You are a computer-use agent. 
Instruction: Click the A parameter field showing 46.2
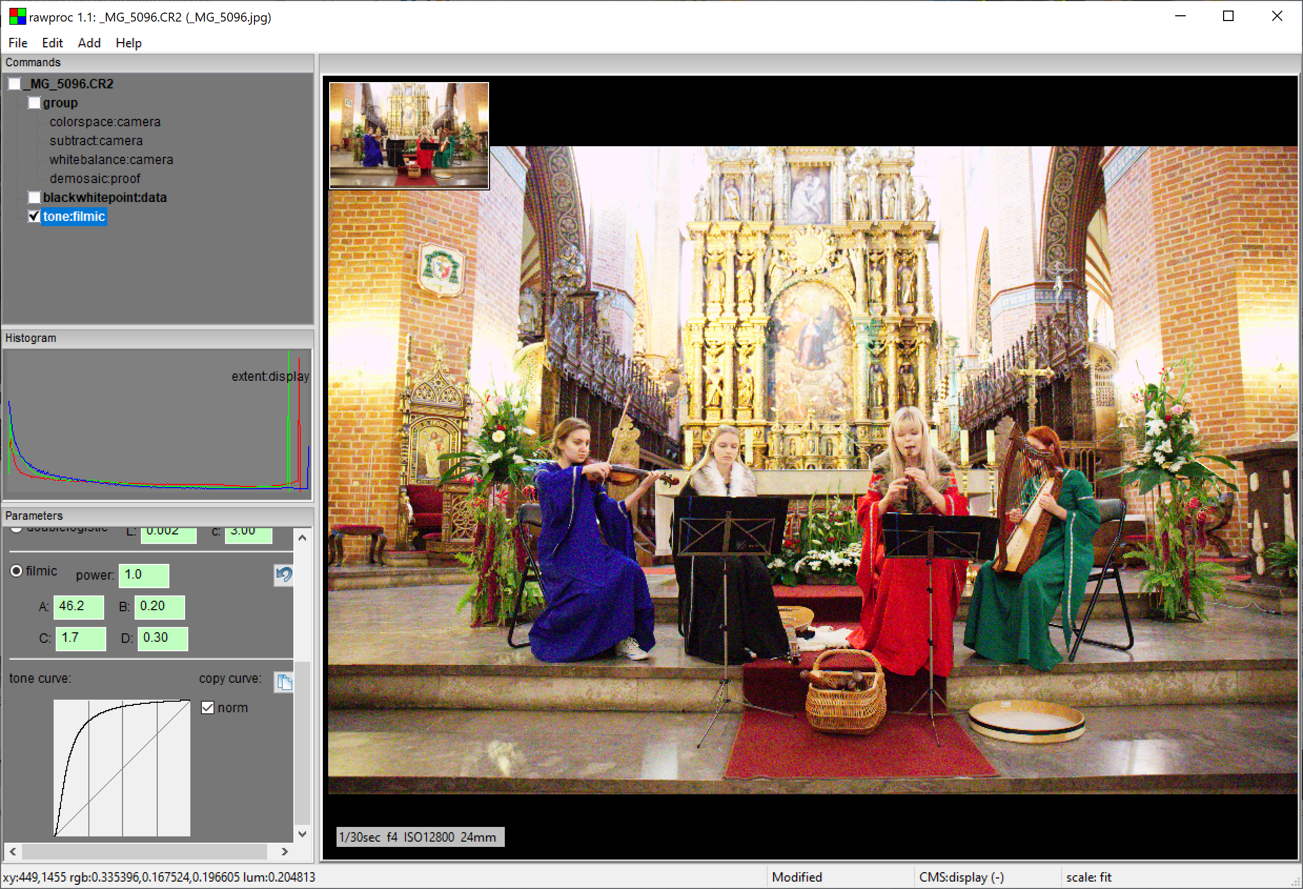coord(78,607)
